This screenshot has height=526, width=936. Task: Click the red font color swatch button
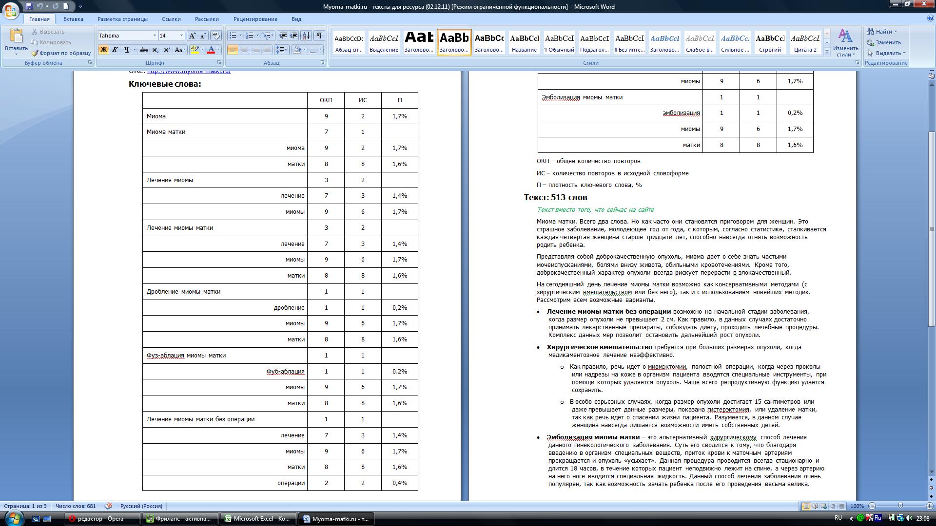(211, 50)
